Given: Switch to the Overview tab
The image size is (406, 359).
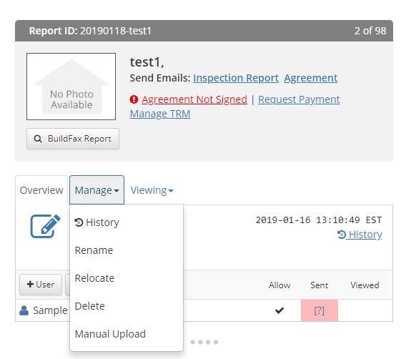Looking at the screenshot, I should [x=41, y=190].
